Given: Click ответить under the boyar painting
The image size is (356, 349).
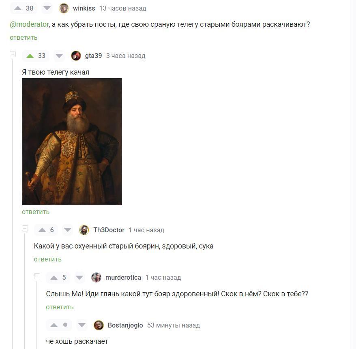Looking at the screenshot, I should tap(36, 212).
